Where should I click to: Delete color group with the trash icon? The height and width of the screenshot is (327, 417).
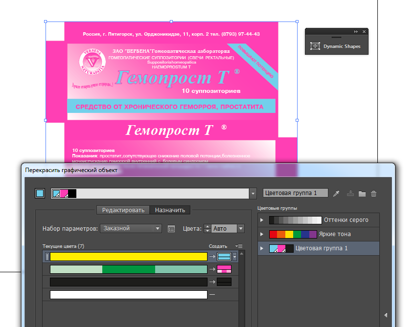373,194
